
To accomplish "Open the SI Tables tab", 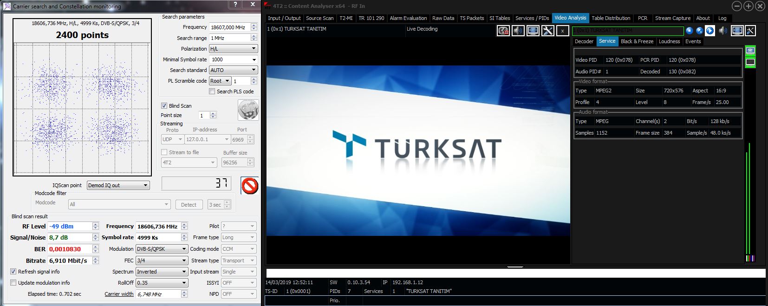I will 500,18.
